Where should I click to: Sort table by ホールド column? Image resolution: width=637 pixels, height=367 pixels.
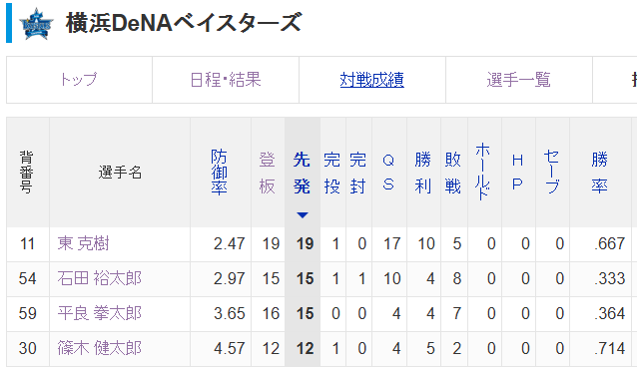pyautogui.click(x=483, y=173)
